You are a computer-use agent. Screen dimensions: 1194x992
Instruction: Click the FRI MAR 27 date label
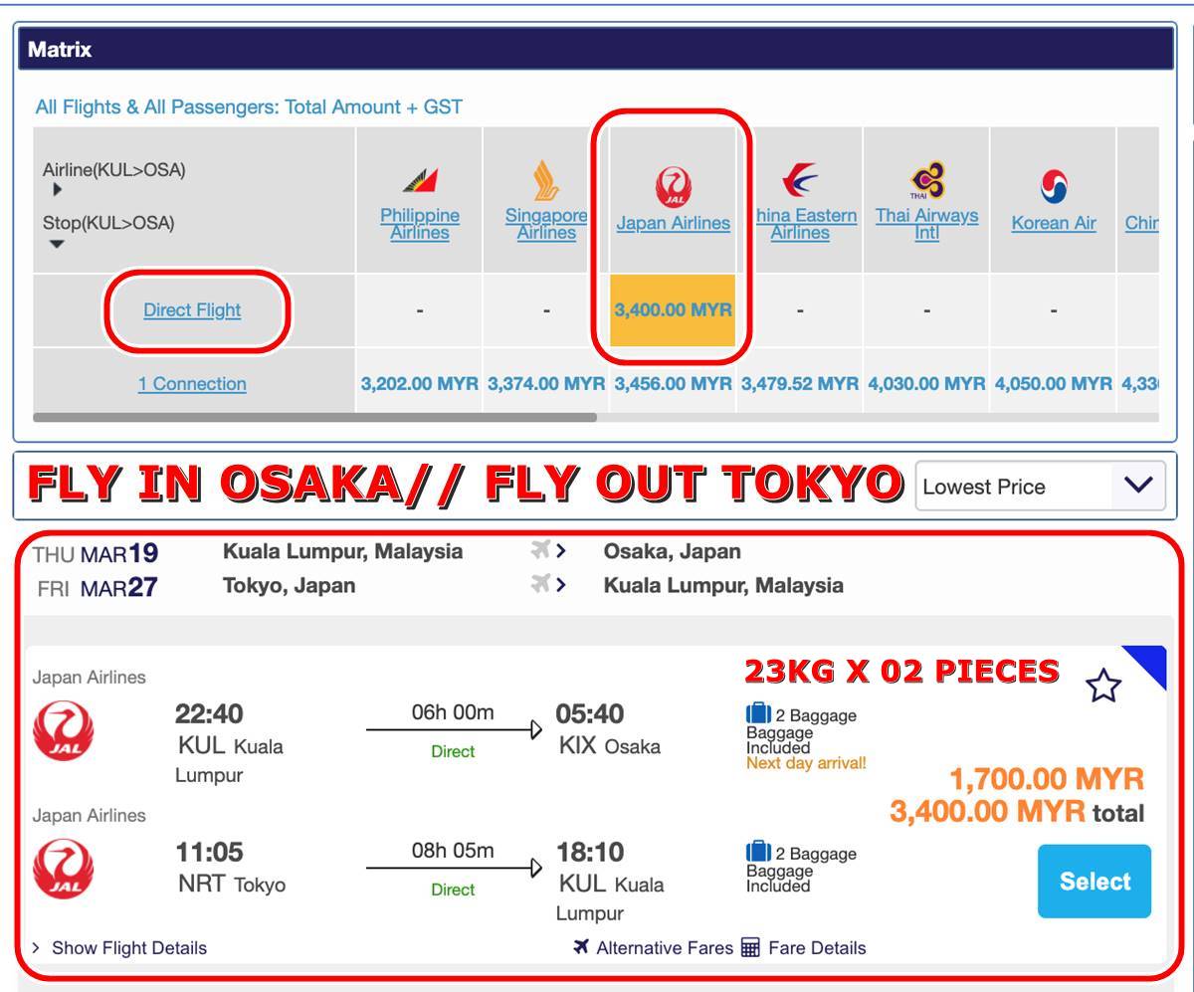[x=98, y=587]
